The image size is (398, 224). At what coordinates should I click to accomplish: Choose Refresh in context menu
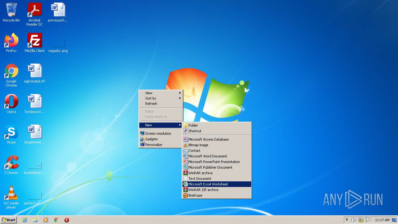click(x=161, y=104)
